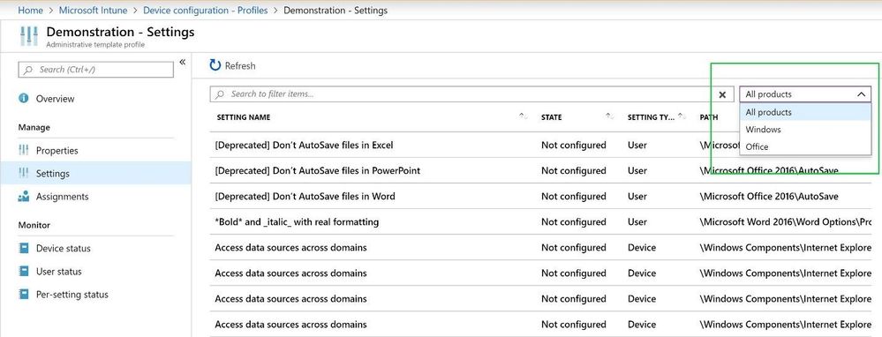Sort by Setting Name column arrows
882x337 pixels.
point(523,116)
